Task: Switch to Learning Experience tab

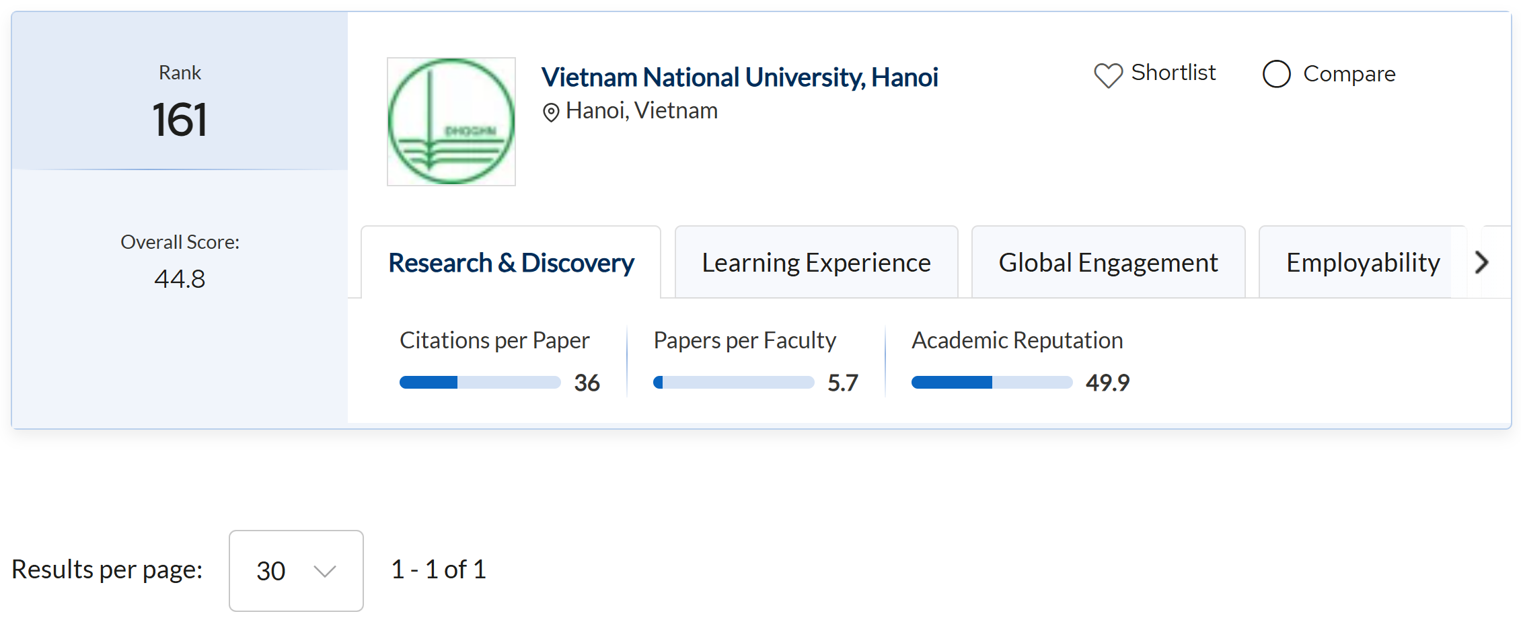Action: tap(816, 263)
